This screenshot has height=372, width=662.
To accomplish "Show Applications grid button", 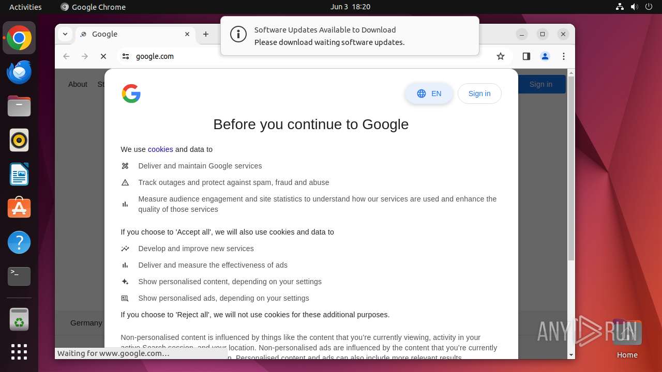I will [x=19, y=352].
